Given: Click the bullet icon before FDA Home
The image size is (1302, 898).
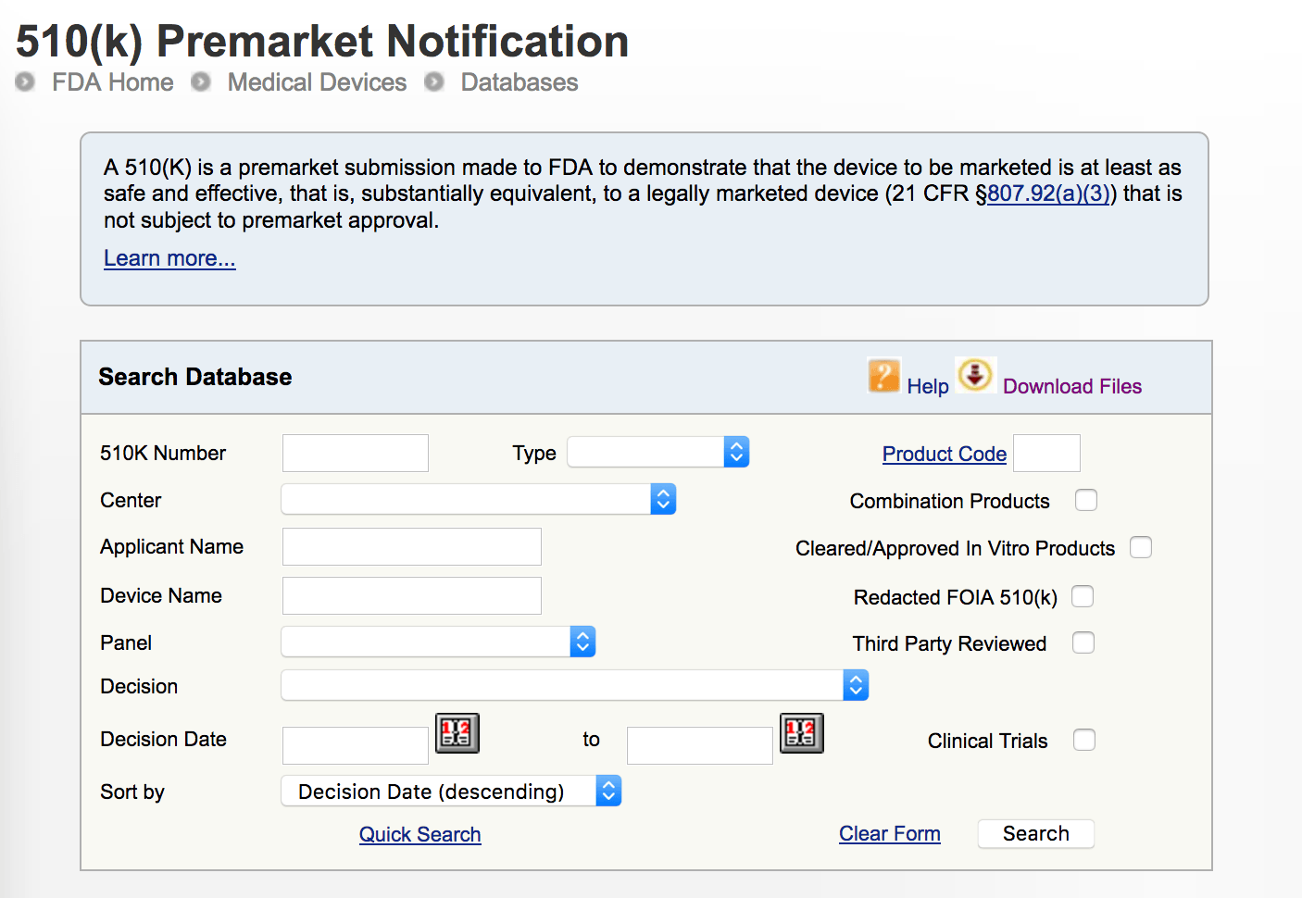Looking at the screenshot, I should click(25, 82).
